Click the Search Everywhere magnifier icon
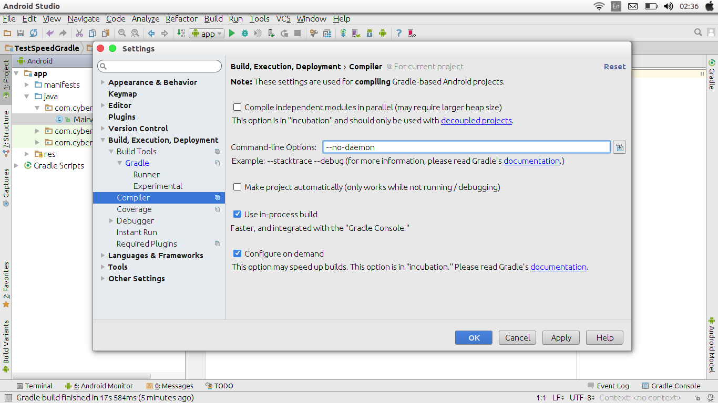Viewport: 718px width, 403px height. [x=698, y=33]
